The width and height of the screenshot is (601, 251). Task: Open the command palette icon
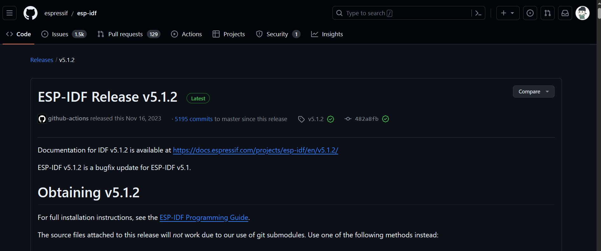point(478,13)
